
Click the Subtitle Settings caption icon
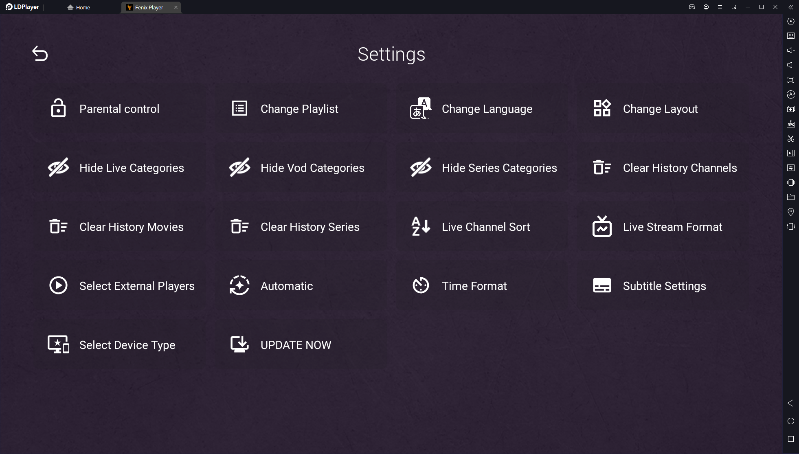pos(602,285)
